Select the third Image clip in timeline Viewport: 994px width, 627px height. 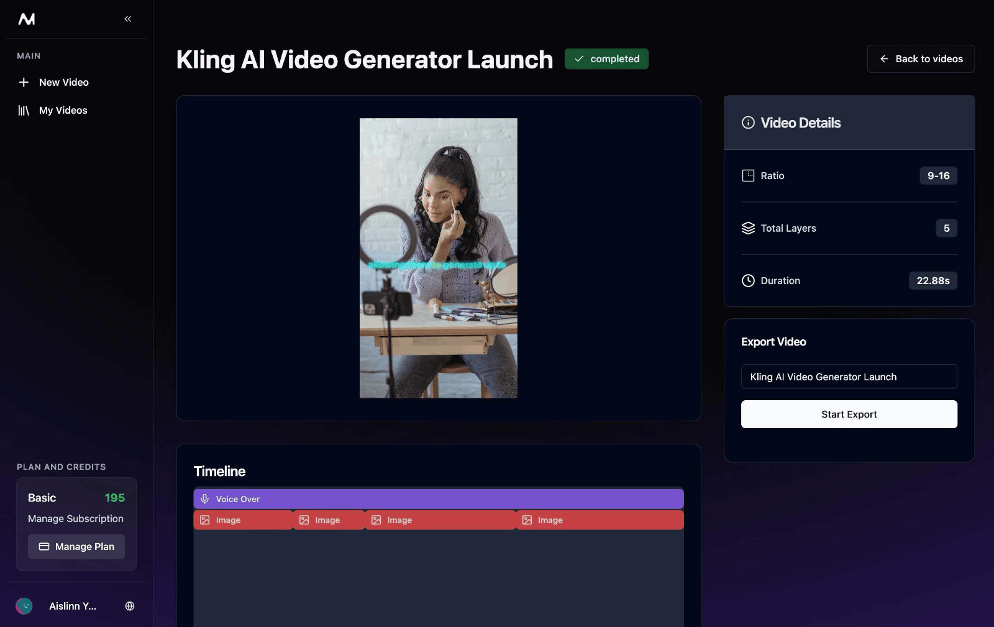click(440, 520)
